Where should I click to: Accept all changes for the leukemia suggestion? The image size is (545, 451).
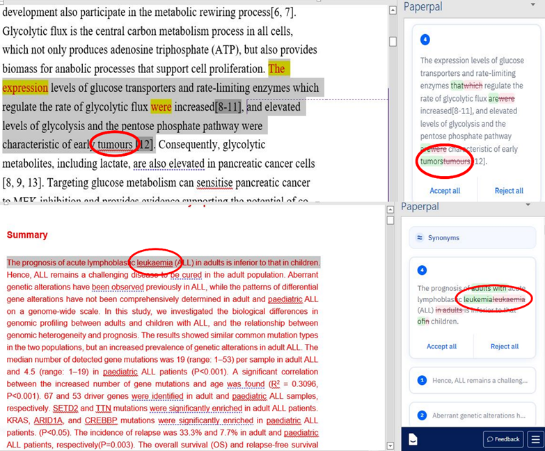[441, 346]
